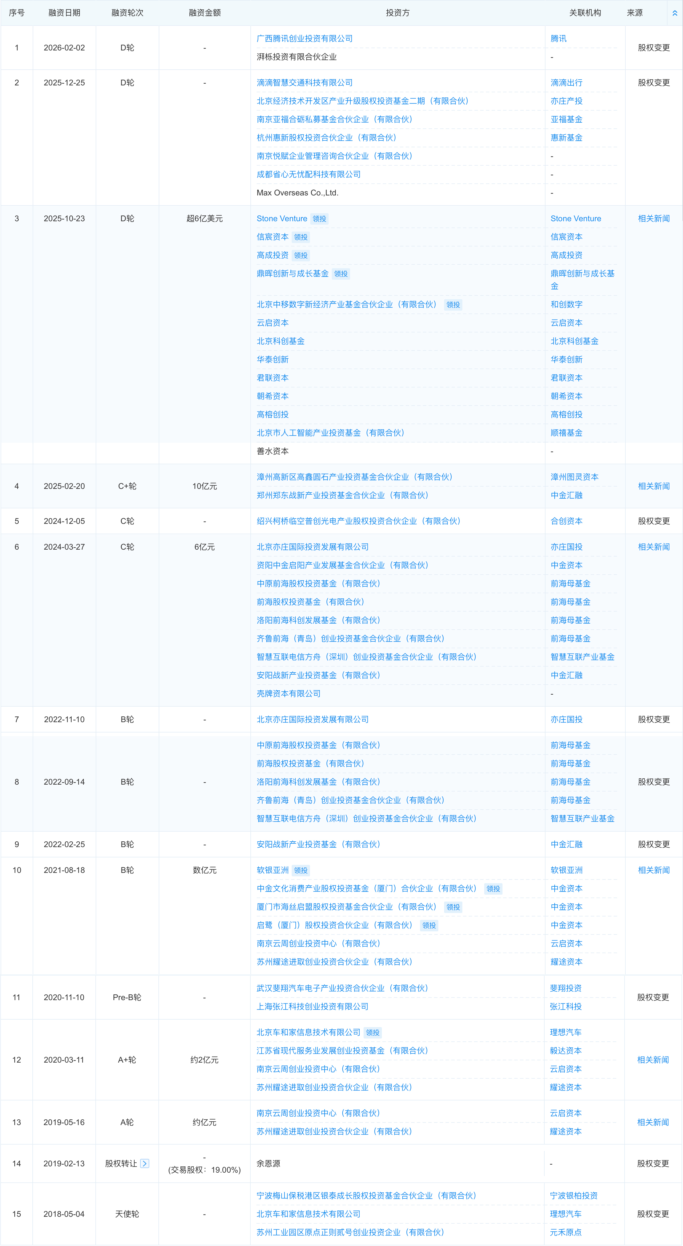Screen dimensions: 683x1246
Task: Open 相关新闻 for the 2024-03-27 round
Action: point(653,547)
